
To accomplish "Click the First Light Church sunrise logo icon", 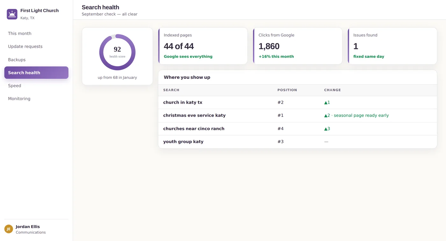I will point(12,14).
